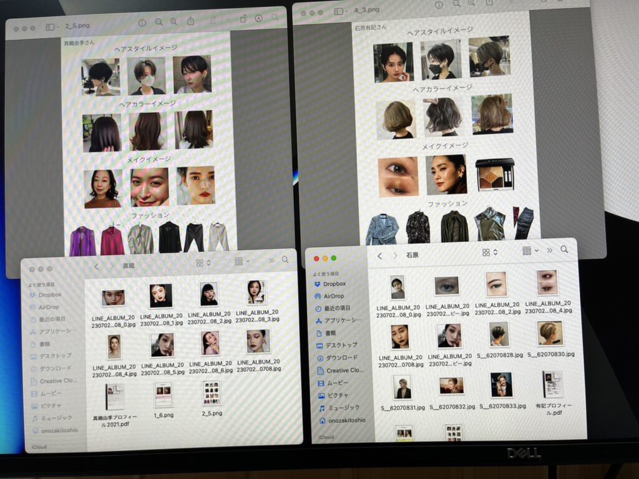Open Dropbox in 石原 Finder sidebar
The image size is (639, 479).
tap(331, 284)
